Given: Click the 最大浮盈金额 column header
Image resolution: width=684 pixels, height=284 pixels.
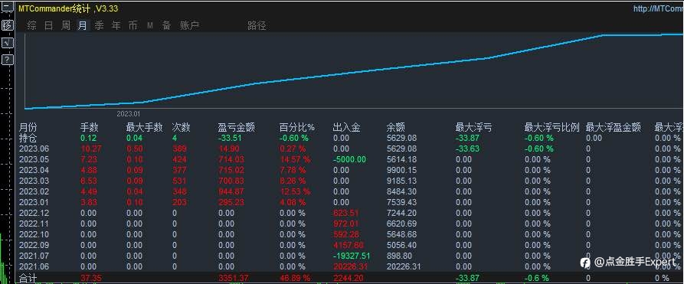Looking at the screenshot, I should [614, 127].
